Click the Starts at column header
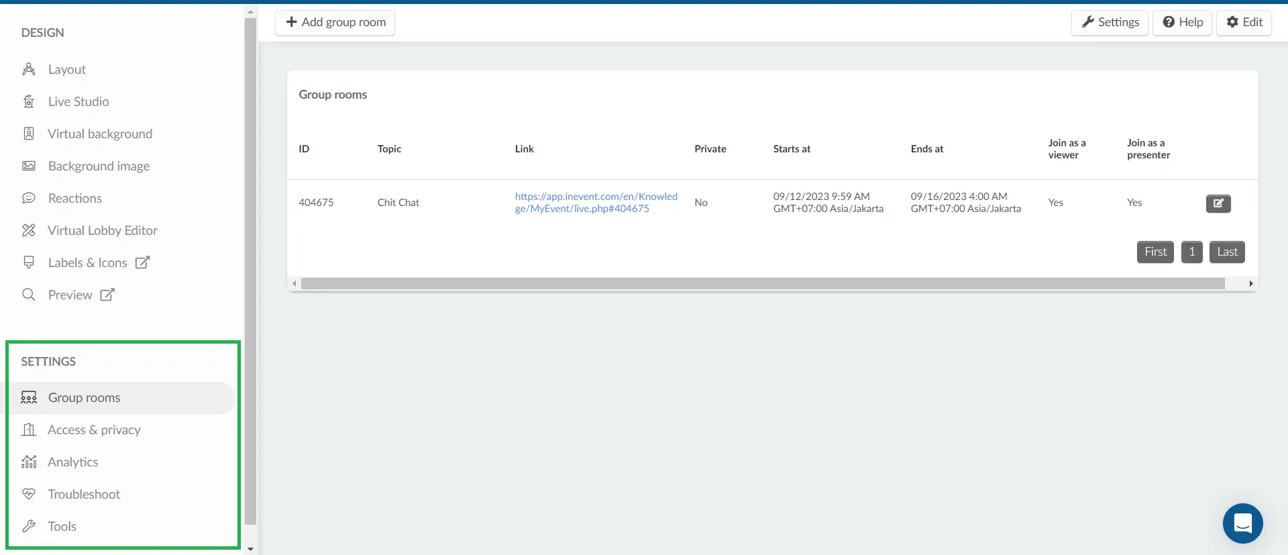 pyautogui.click(x=792, y=149)
